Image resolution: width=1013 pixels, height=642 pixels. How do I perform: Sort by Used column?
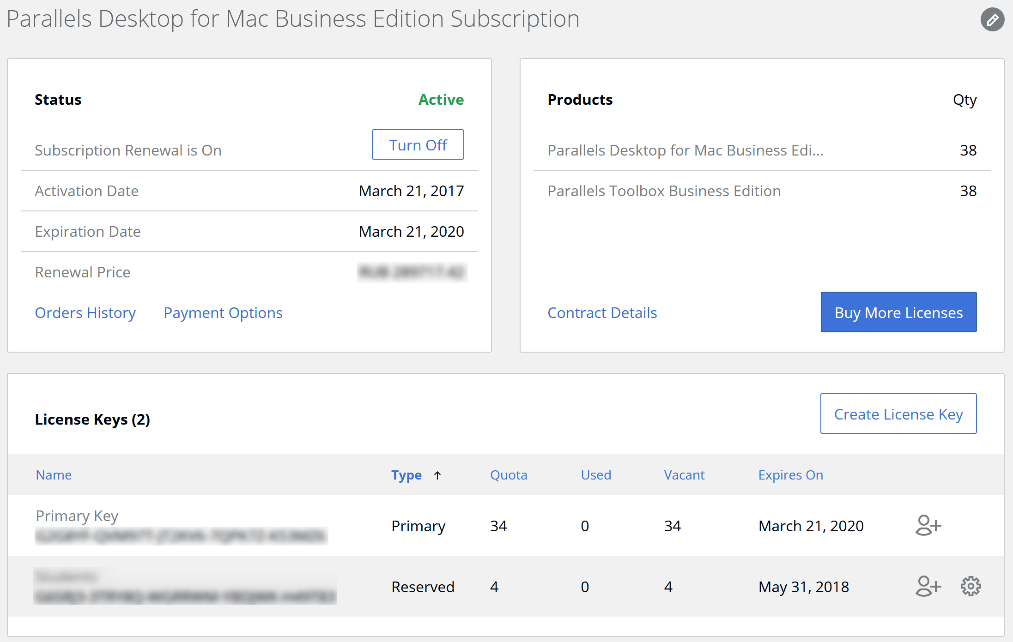pyautogui.click(x=595, y=475)
